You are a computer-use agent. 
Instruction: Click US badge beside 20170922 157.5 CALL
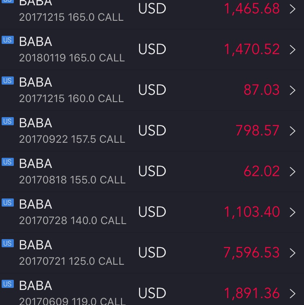pos(8,121)
